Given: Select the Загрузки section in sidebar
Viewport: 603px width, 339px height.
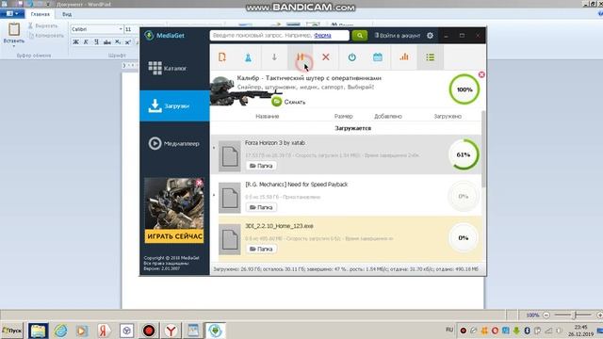Looking at the screenshot, I should click(x=174, y=105).
